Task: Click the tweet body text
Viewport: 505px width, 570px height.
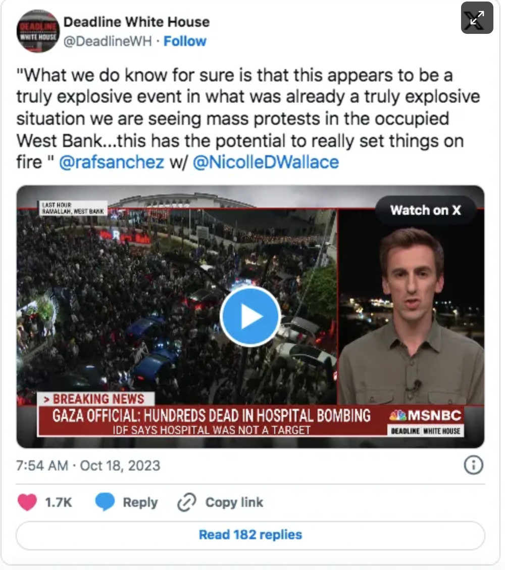Action: pos(248,119)
